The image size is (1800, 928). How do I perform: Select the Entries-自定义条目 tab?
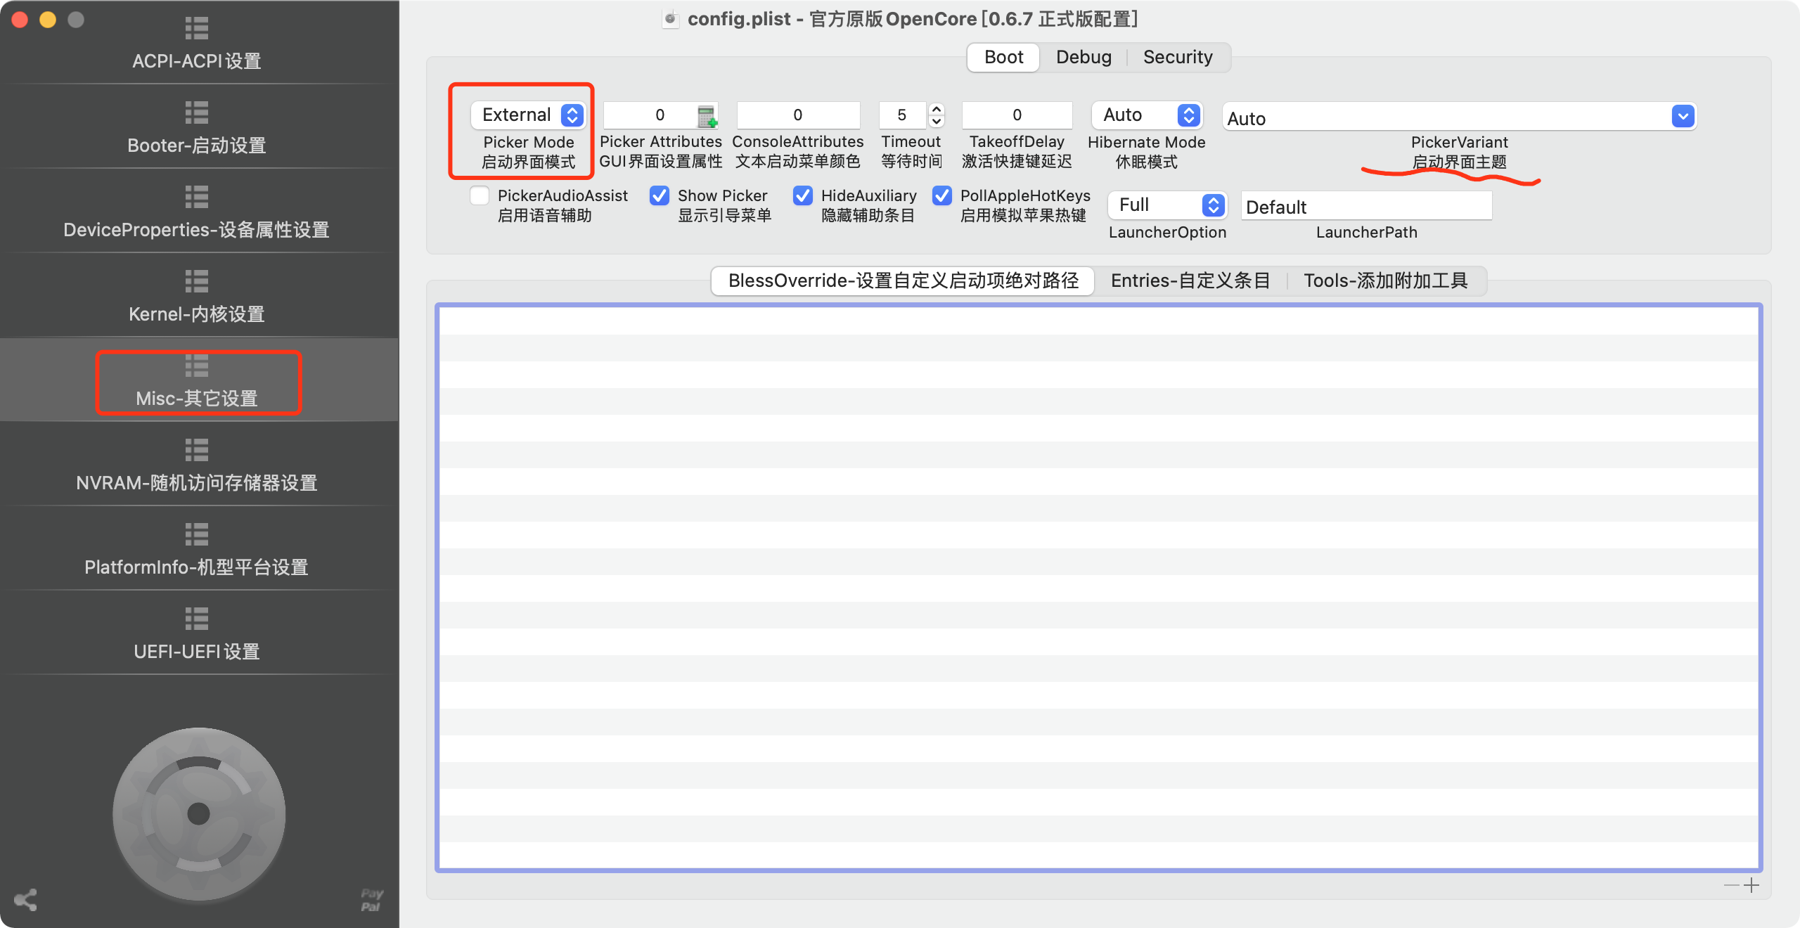pos(1190,281)
